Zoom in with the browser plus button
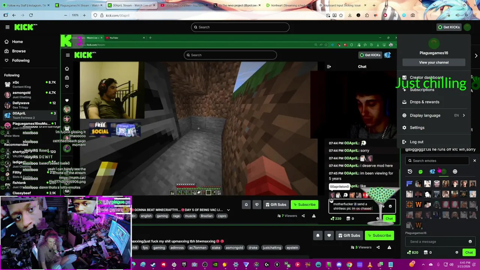Screen dimensions: 480x270 click(x=84, y=15)
